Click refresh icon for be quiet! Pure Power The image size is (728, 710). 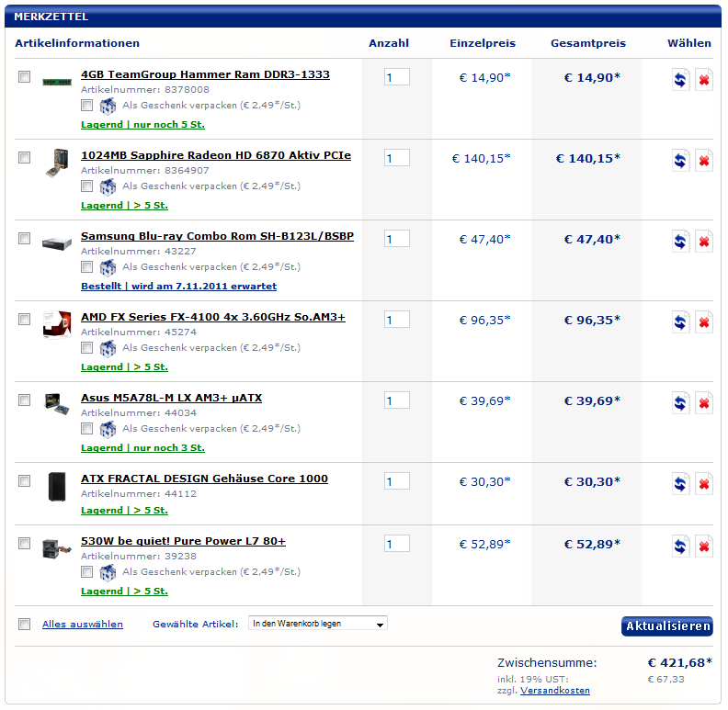(x=680, y=547)
